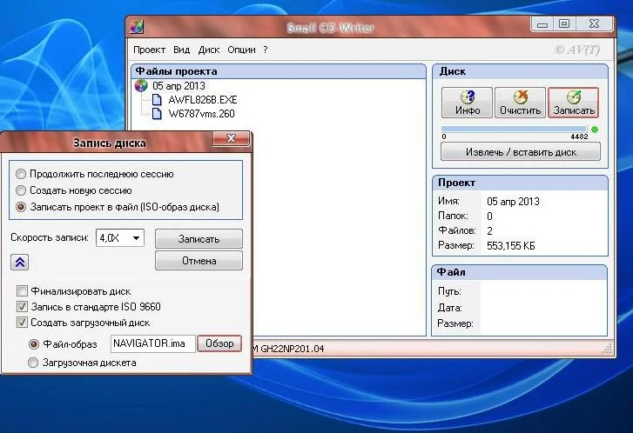The width and height of the screenshot is (633, 433).
Task: Erase the disc with the Очистить button
Action: [x=521, y=103]
